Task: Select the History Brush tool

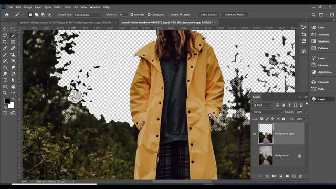Action: 5,61
